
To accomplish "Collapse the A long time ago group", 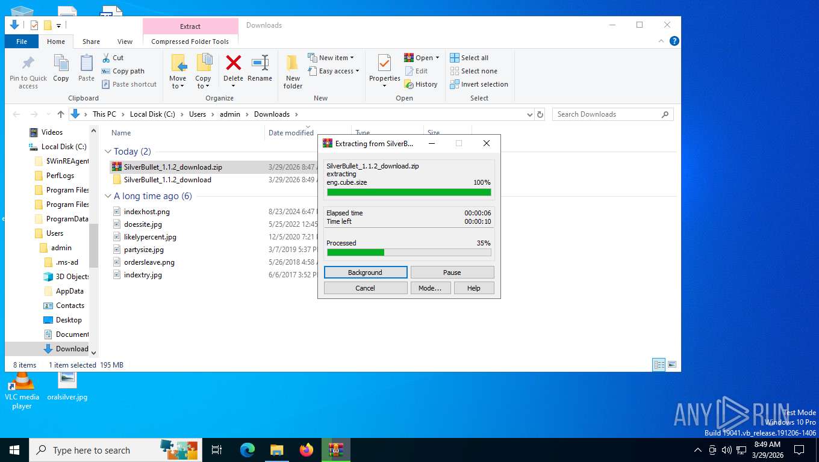I will 108,196.
